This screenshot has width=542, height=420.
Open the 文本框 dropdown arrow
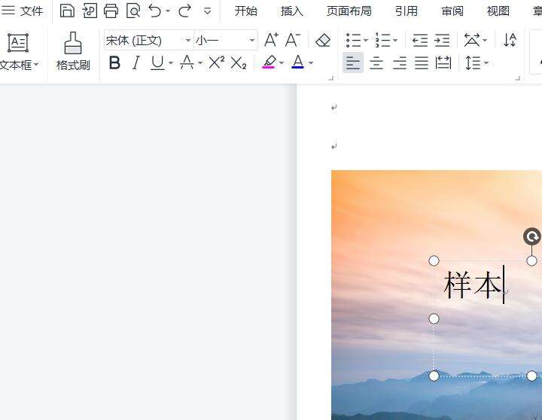[36, 65]
